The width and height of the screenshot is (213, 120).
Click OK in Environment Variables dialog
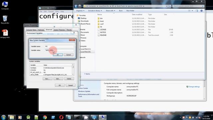coord(60,85)
